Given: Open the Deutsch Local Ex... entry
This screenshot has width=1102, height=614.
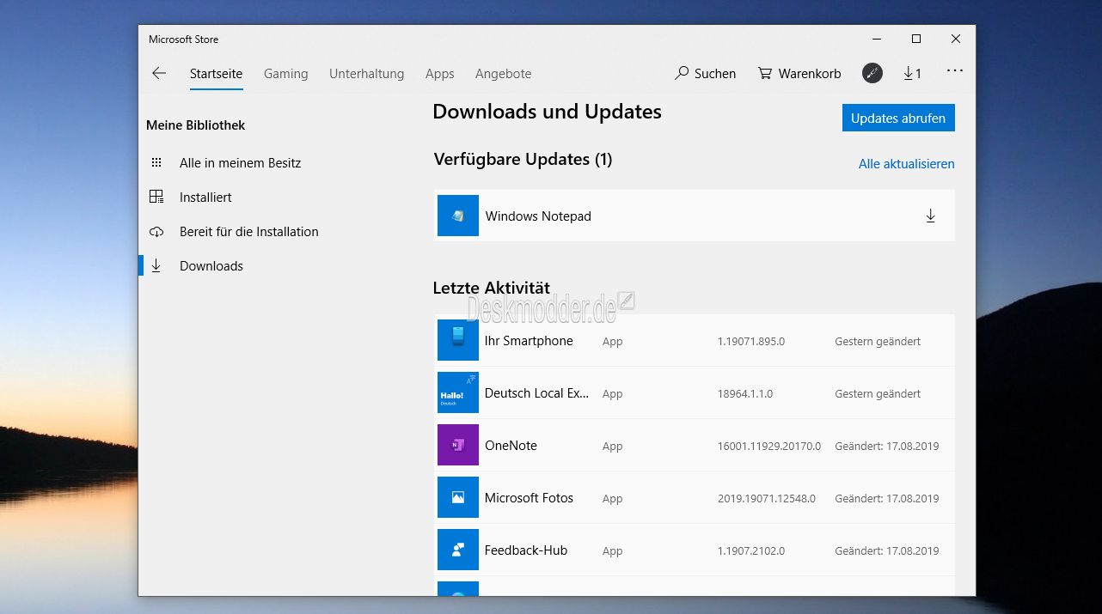Looking at the screenshot, I should (x=694, y=392).
